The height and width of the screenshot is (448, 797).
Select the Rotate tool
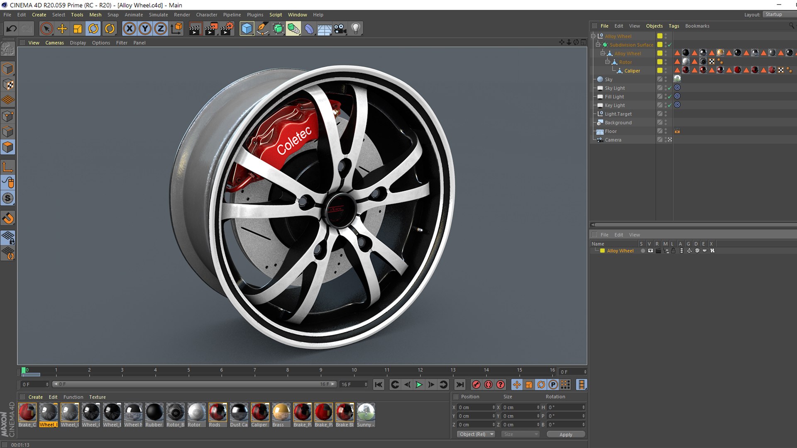point(93,29)
